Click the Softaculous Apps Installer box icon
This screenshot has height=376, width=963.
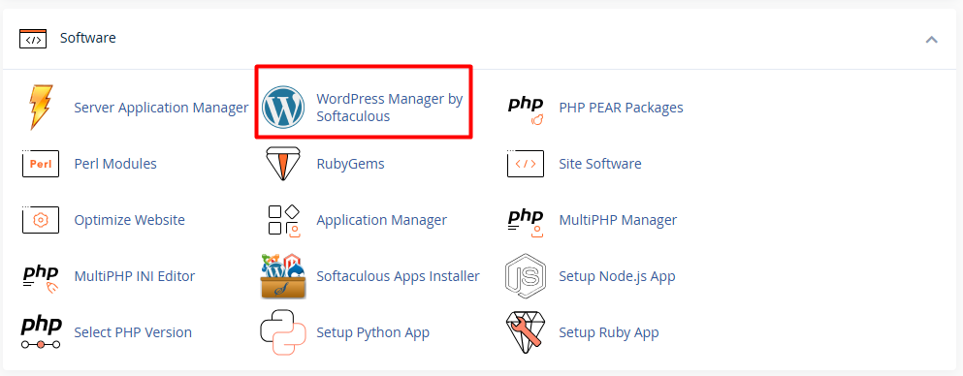(283, 276)
